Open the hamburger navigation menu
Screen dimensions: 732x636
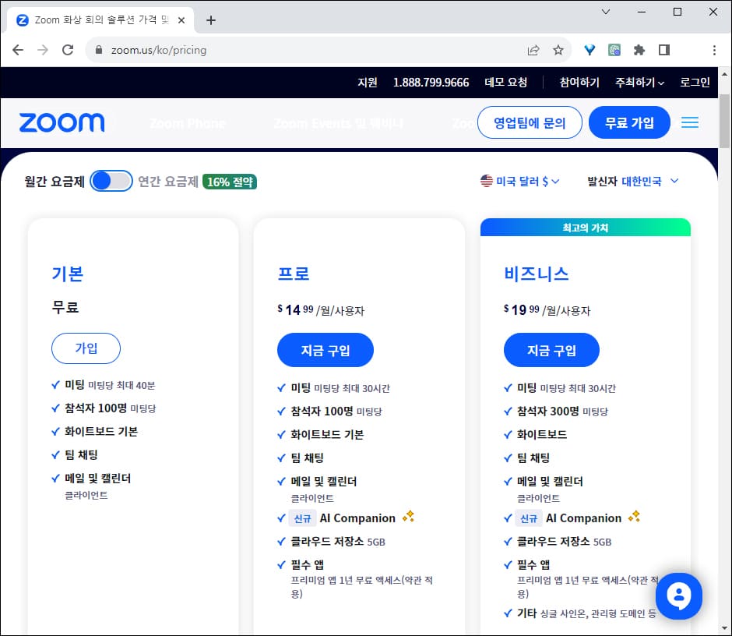(x=690, y=122)
